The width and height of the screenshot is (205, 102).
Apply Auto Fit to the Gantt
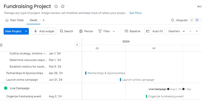[158, 31]
